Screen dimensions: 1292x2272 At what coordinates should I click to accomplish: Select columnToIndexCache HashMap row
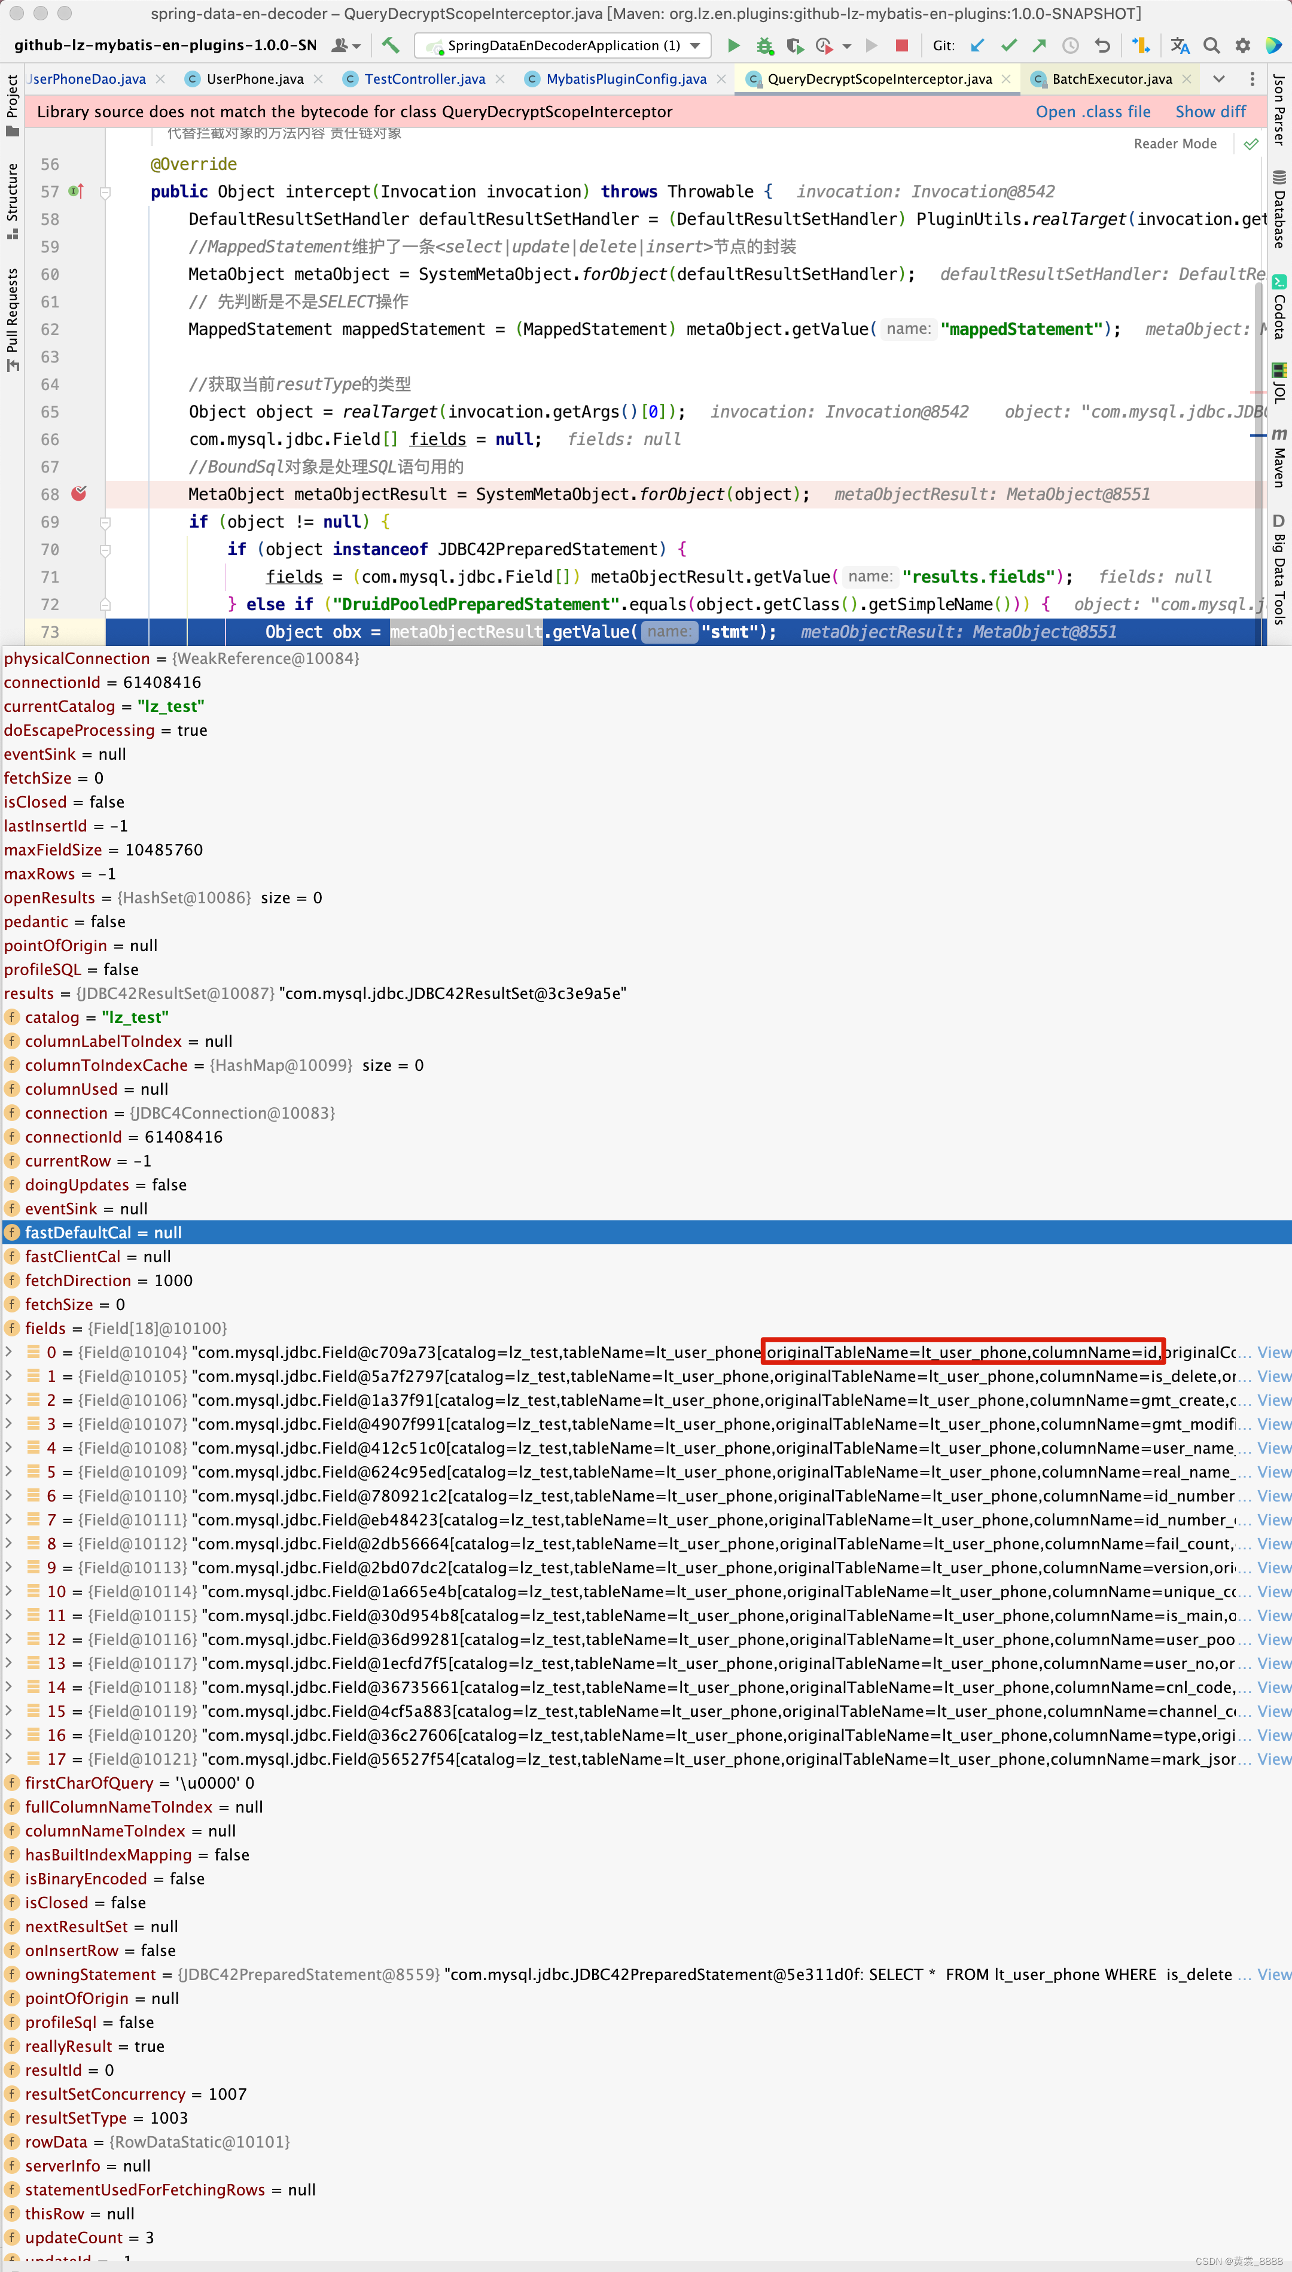(x=646, y=1065)
